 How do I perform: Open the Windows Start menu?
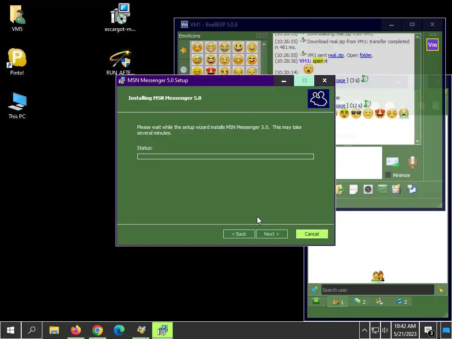(11, 330)
